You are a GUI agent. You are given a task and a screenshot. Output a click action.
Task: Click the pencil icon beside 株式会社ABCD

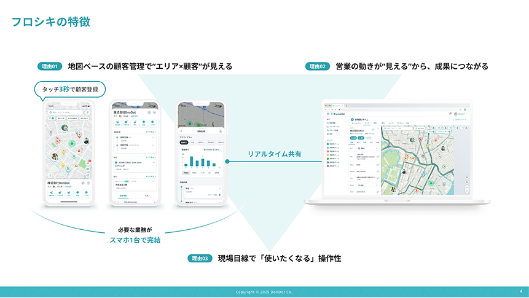(373, 130)
